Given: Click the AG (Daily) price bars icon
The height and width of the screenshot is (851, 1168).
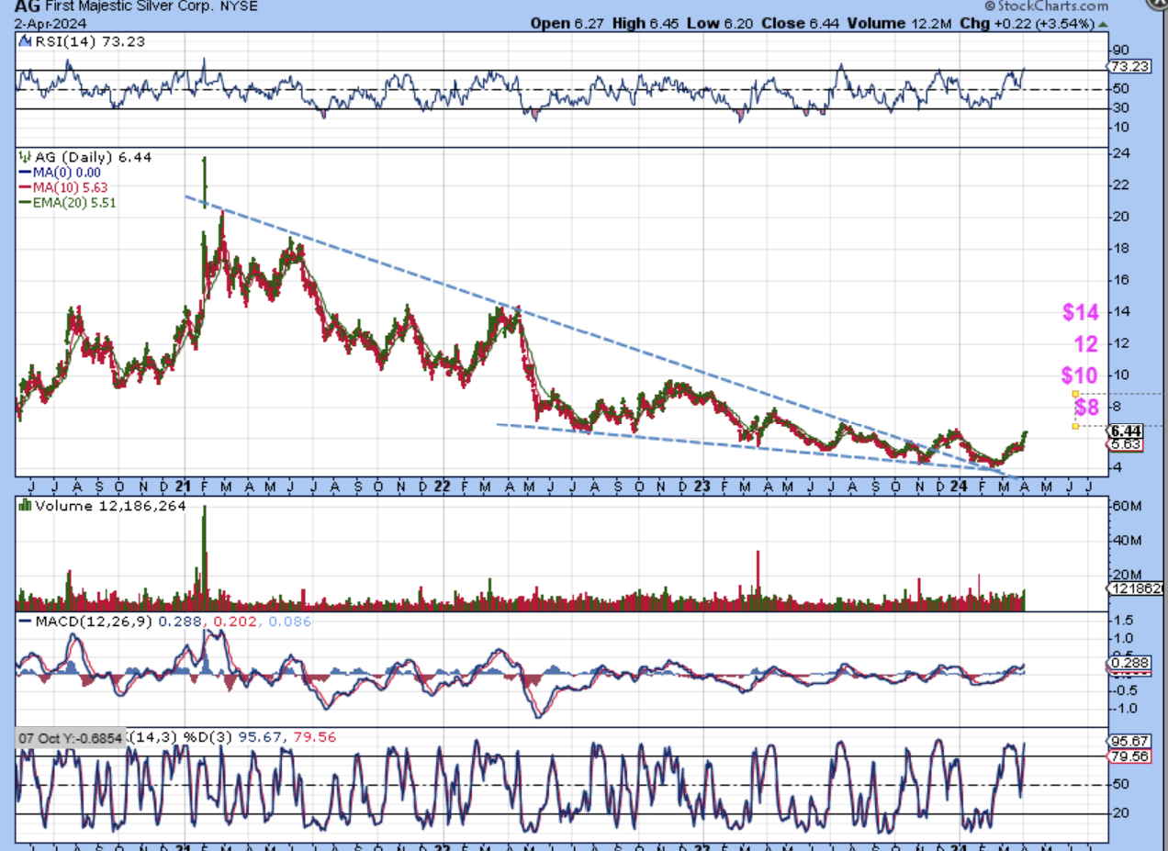Looking at the screenshot, I should [x=23, y=158].
